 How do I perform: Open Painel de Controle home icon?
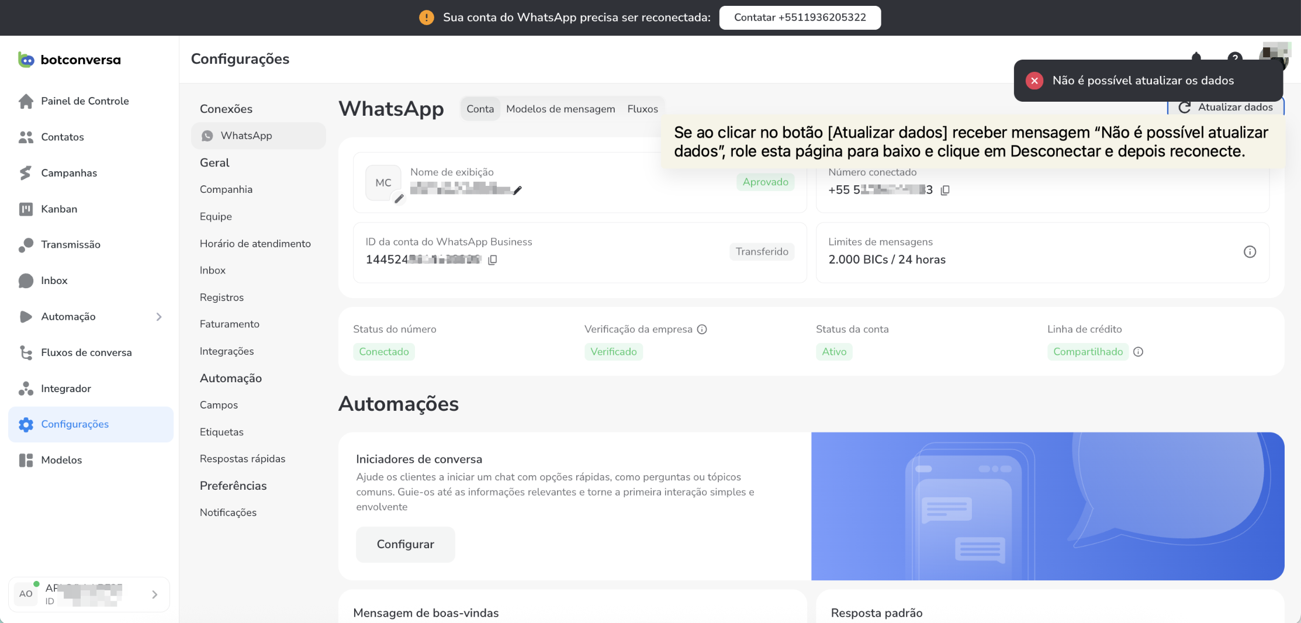tap(26, 101)
